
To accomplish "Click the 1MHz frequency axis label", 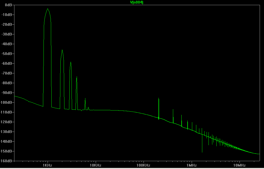I will pos(192,165).
